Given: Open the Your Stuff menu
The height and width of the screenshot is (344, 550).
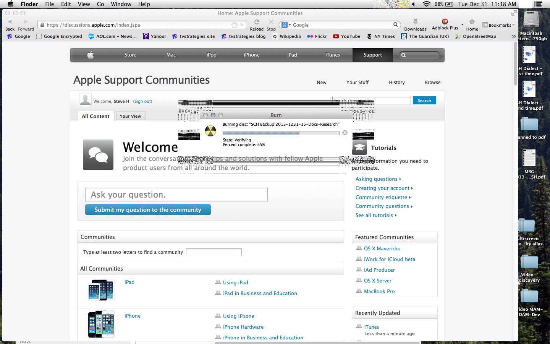Looking at the screenshot, I should (357, 83).
